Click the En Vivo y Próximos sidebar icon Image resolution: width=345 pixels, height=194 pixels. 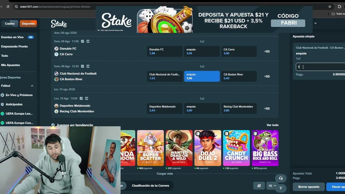tap(2, 95)
